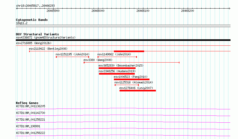Open the KCTD1|NM_001258221 transcript label
238x139 pixels.
tap(30, 119)
